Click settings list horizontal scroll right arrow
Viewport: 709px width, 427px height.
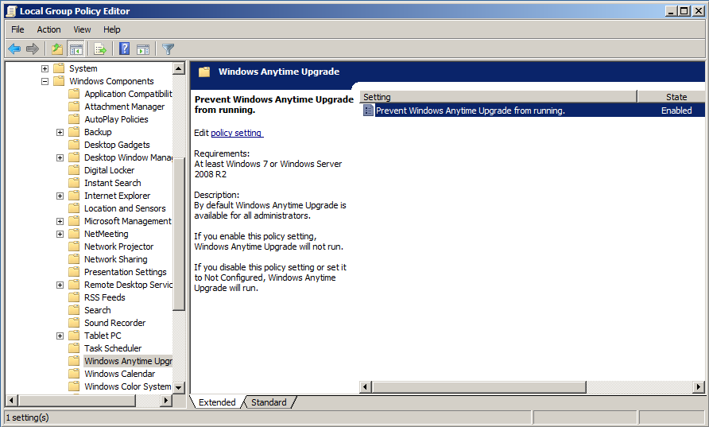[x=699, y=386]
